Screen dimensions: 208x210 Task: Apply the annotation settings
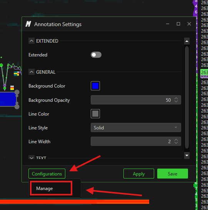click(139, 174)
